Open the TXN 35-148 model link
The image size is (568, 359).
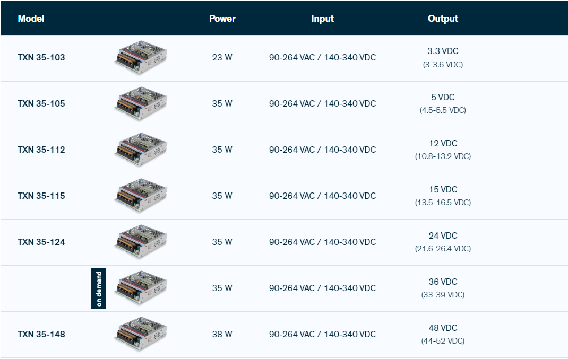click(41, 335)
